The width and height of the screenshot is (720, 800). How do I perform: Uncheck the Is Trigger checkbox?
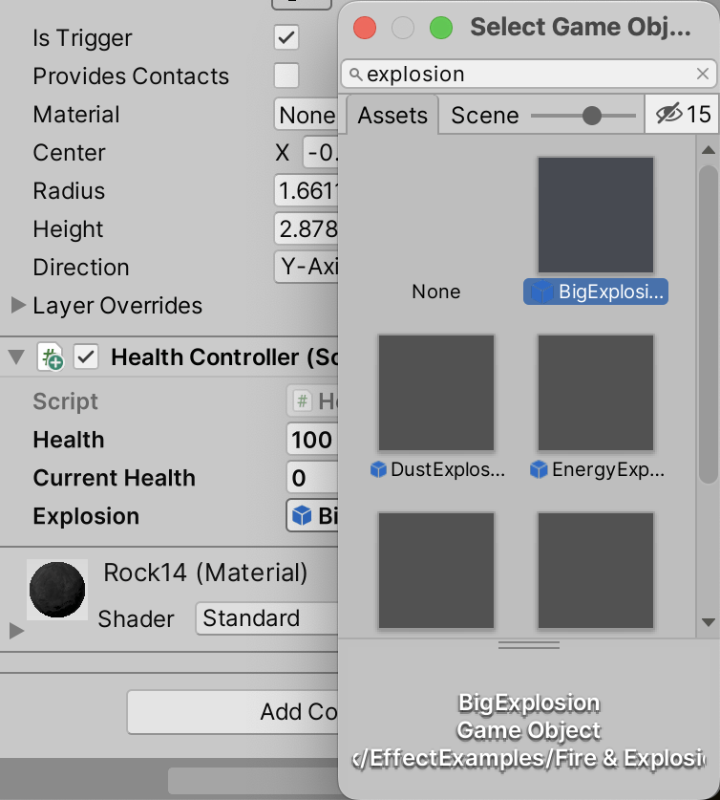point(286,38)
